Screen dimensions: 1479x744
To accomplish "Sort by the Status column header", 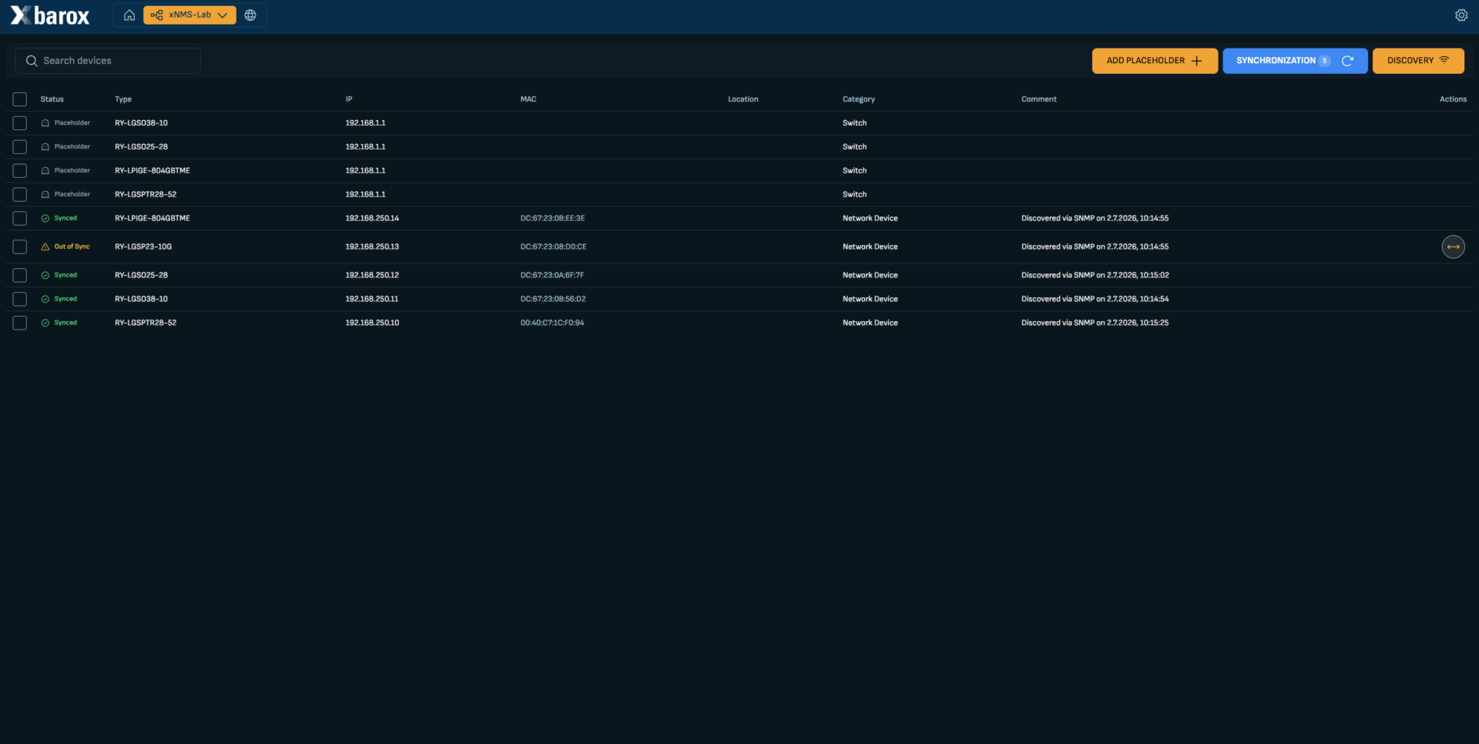I will tap(52, 99).
